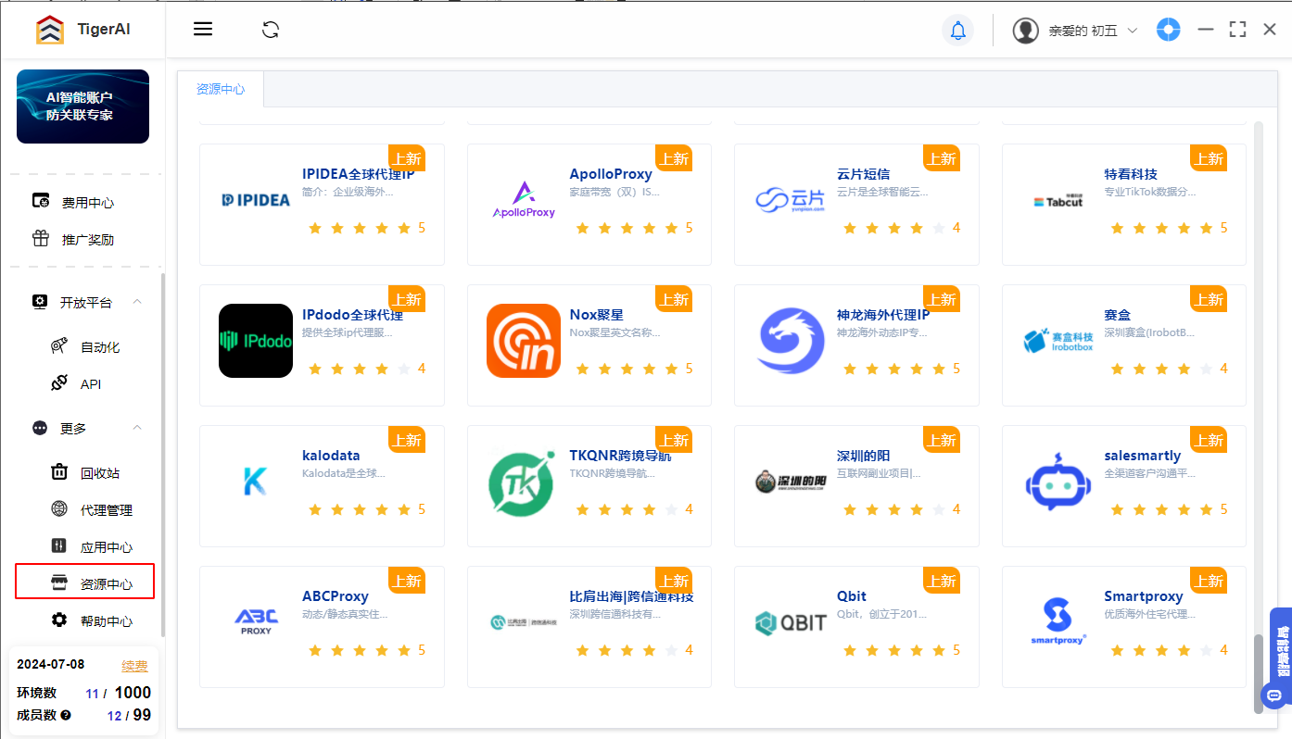The height and width of the screenshot is (739, 1292).
Task: Open the user account dropdown
Action: [1075, 31]
